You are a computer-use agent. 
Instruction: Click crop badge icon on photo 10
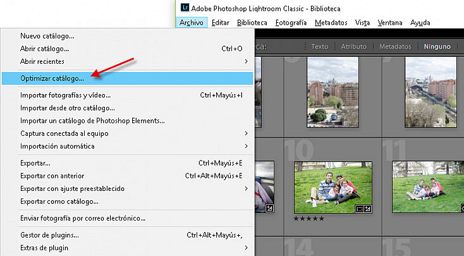[x=360, y=209]
